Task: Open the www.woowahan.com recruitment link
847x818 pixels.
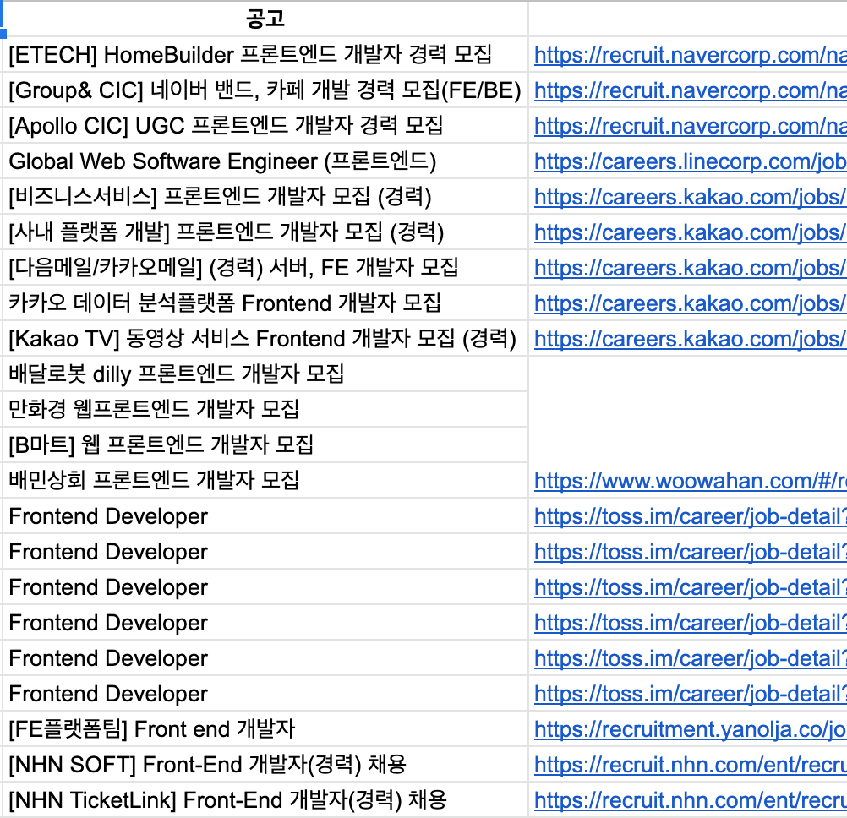Action: pos(691,482)
